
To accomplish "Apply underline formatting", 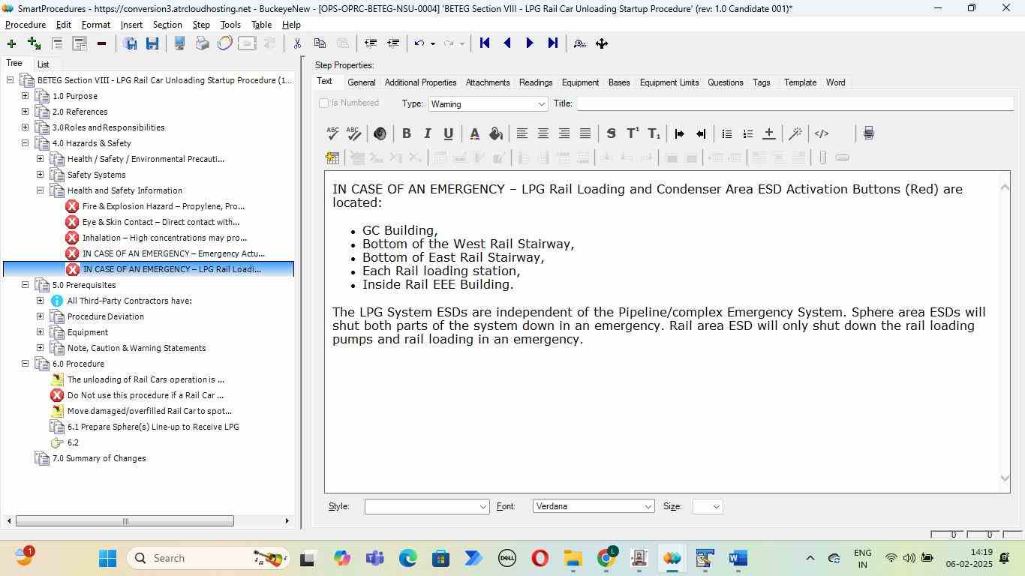I will (x=448, y=133).
